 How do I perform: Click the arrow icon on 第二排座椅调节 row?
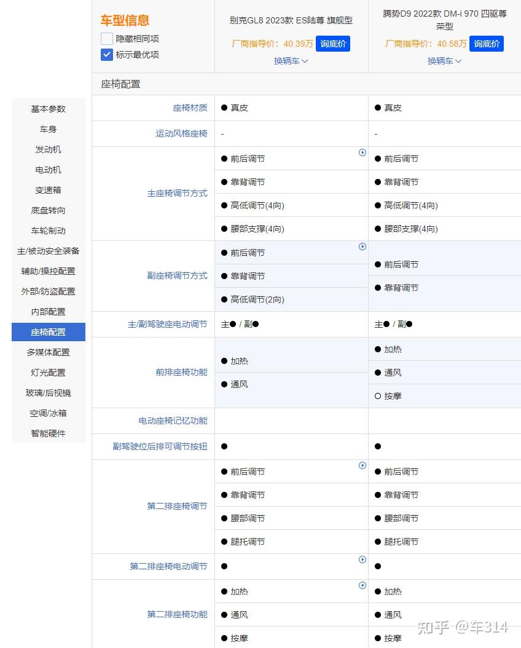point(362,465)
